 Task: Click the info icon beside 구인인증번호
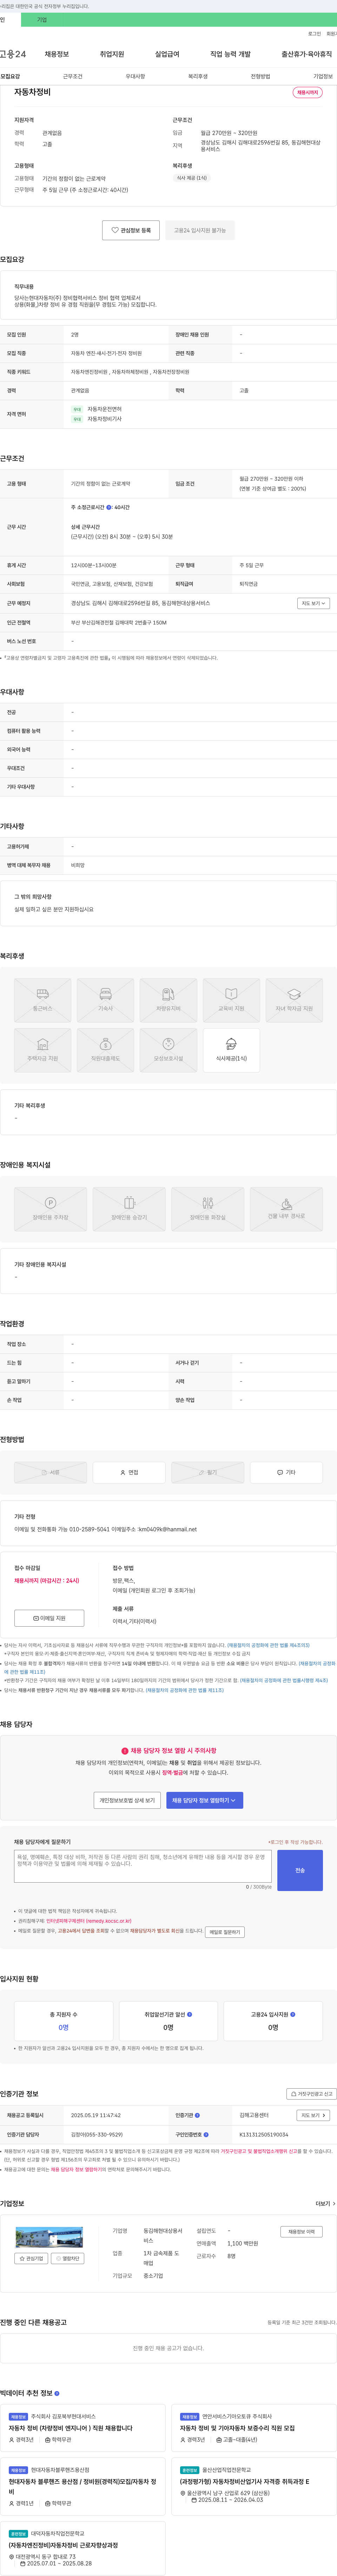[x=206, y=2135]
